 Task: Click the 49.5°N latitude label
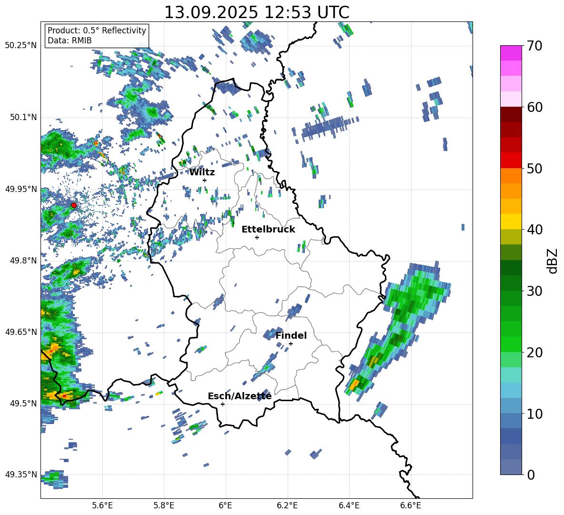(23, 403)
